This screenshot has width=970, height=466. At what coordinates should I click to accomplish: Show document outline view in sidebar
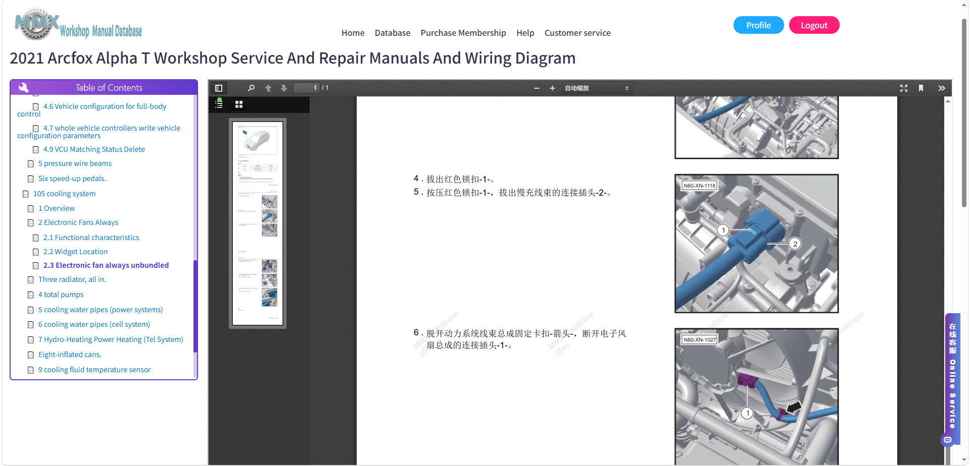219,104
